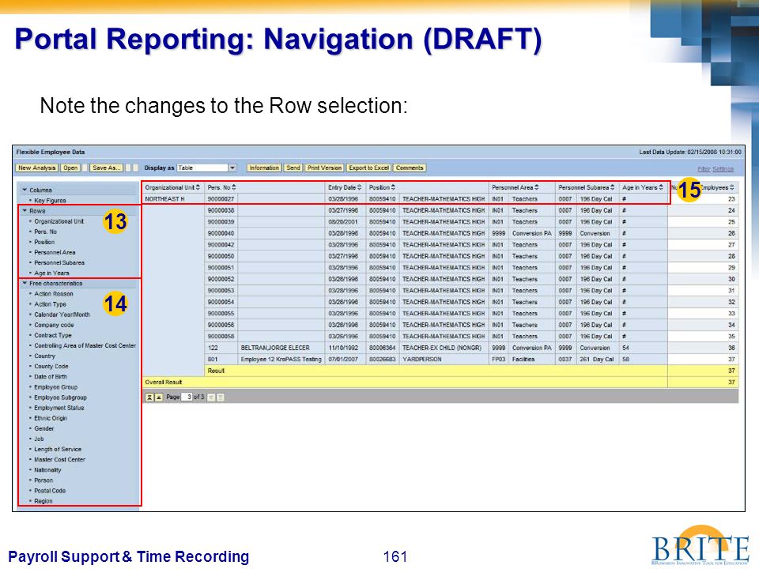Image resolution: width=759 pixels, height=569 pixels.
Task: Click the Display as Table field
Action: [202, 168]
